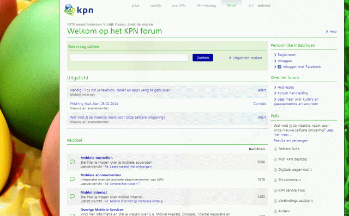Open Mobiele abonnementen board
The image size is (349, 216).
coord(101,175)
